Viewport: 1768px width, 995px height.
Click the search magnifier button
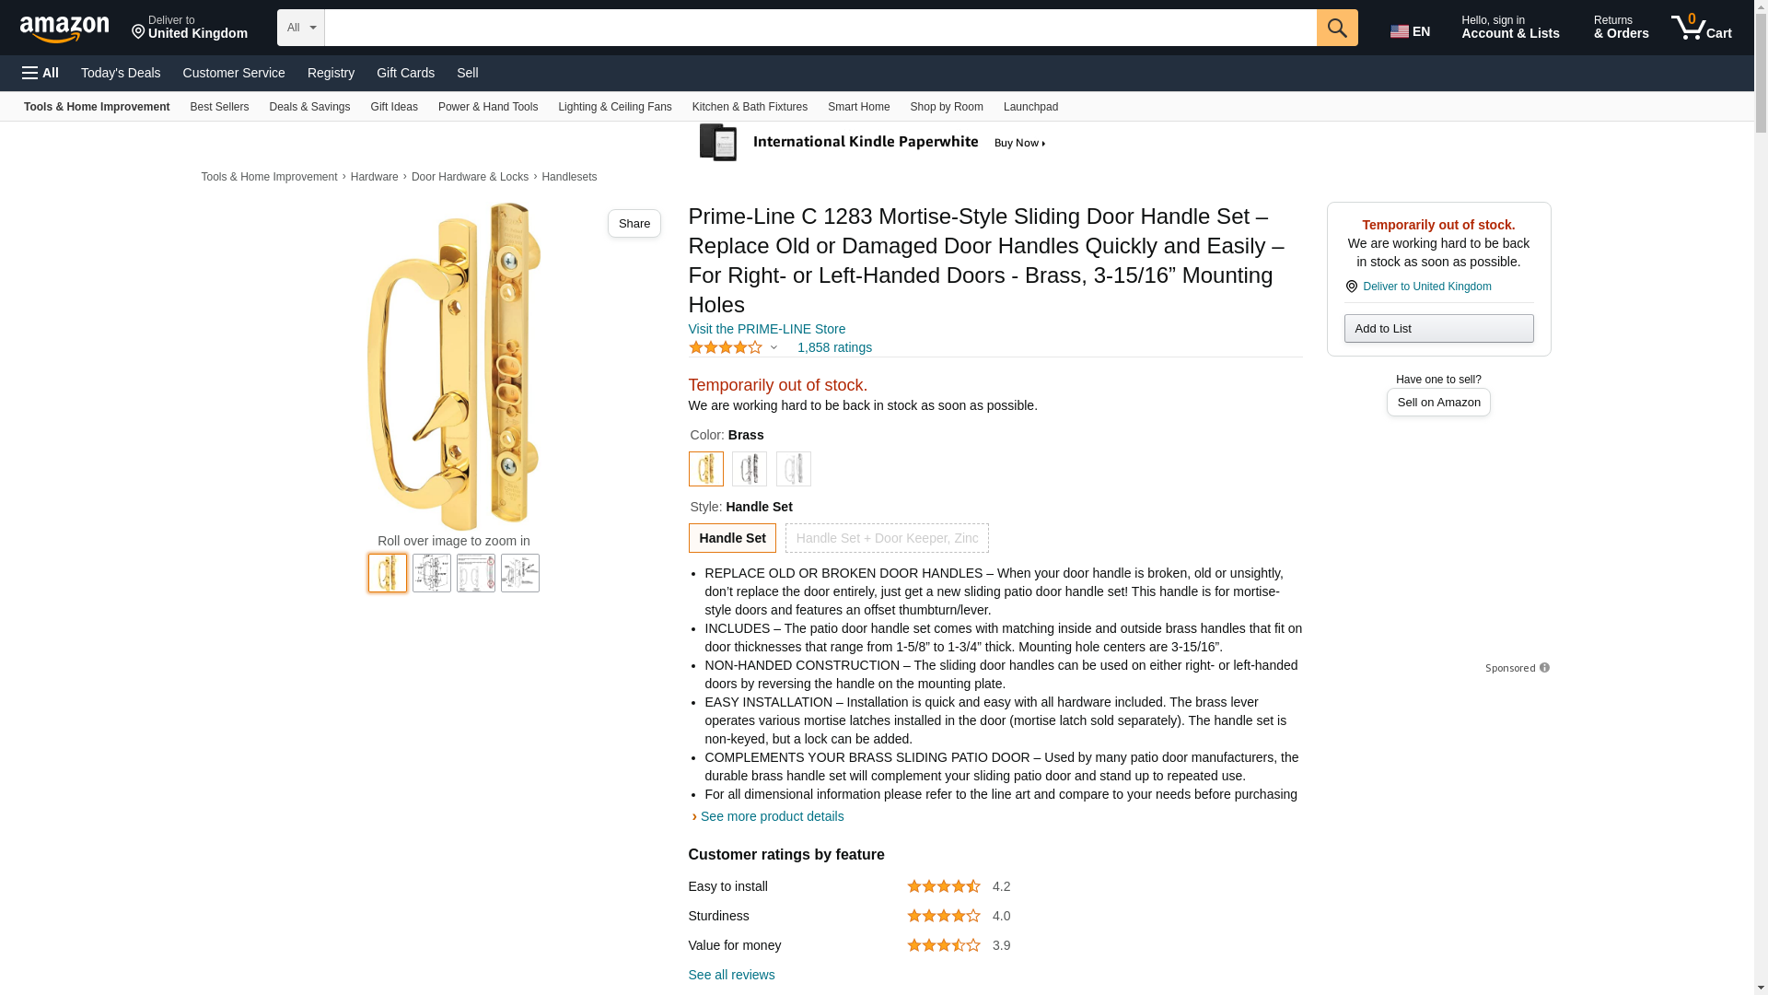(1337, 28)
